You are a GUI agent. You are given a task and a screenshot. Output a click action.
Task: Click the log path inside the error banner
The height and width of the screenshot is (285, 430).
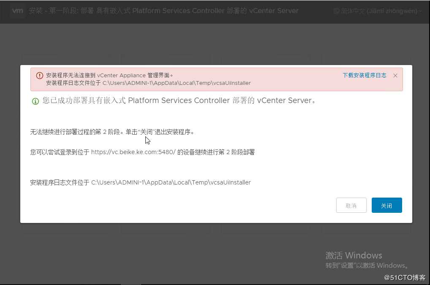point(177,83)
